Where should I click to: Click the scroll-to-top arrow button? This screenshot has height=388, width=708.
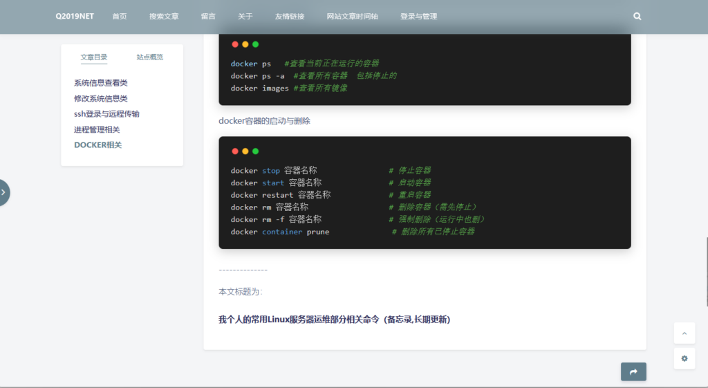[x=684, y=333]
